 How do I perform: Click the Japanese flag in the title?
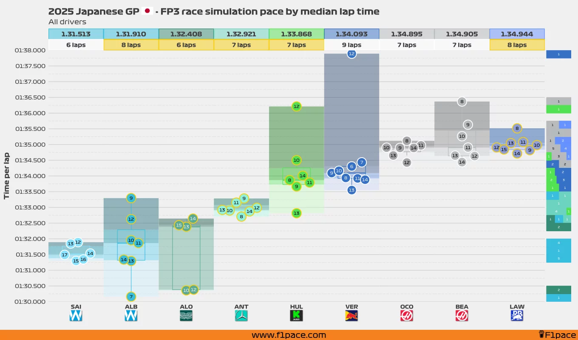147,11
